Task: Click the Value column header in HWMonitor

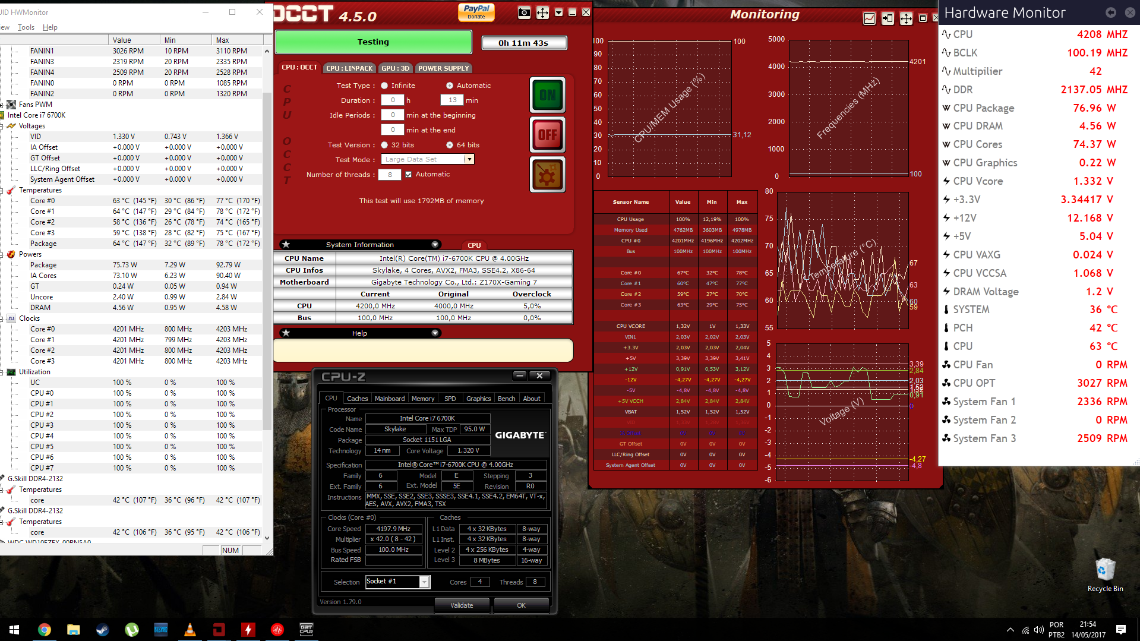Action: pyautogui.click(x=134, y=40)
